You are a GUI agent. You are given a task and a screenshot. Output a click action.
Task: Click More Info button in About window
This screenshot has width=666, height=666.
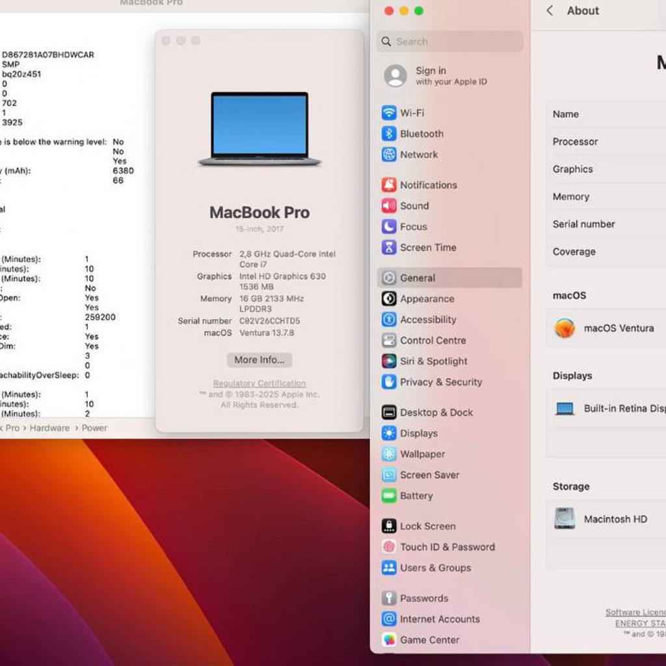[x=259, y=360]
